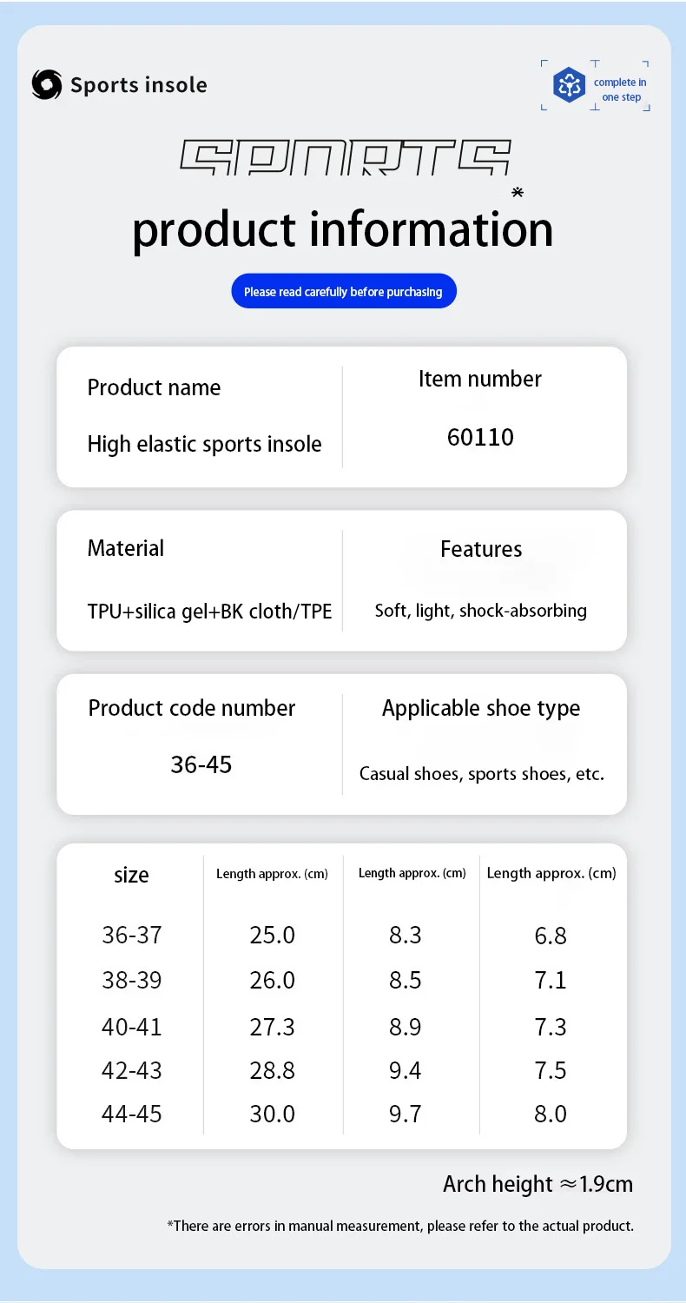Screen dimensions: 686x1303
Task: Click the 40-41 size row label
Action: 132,1027
